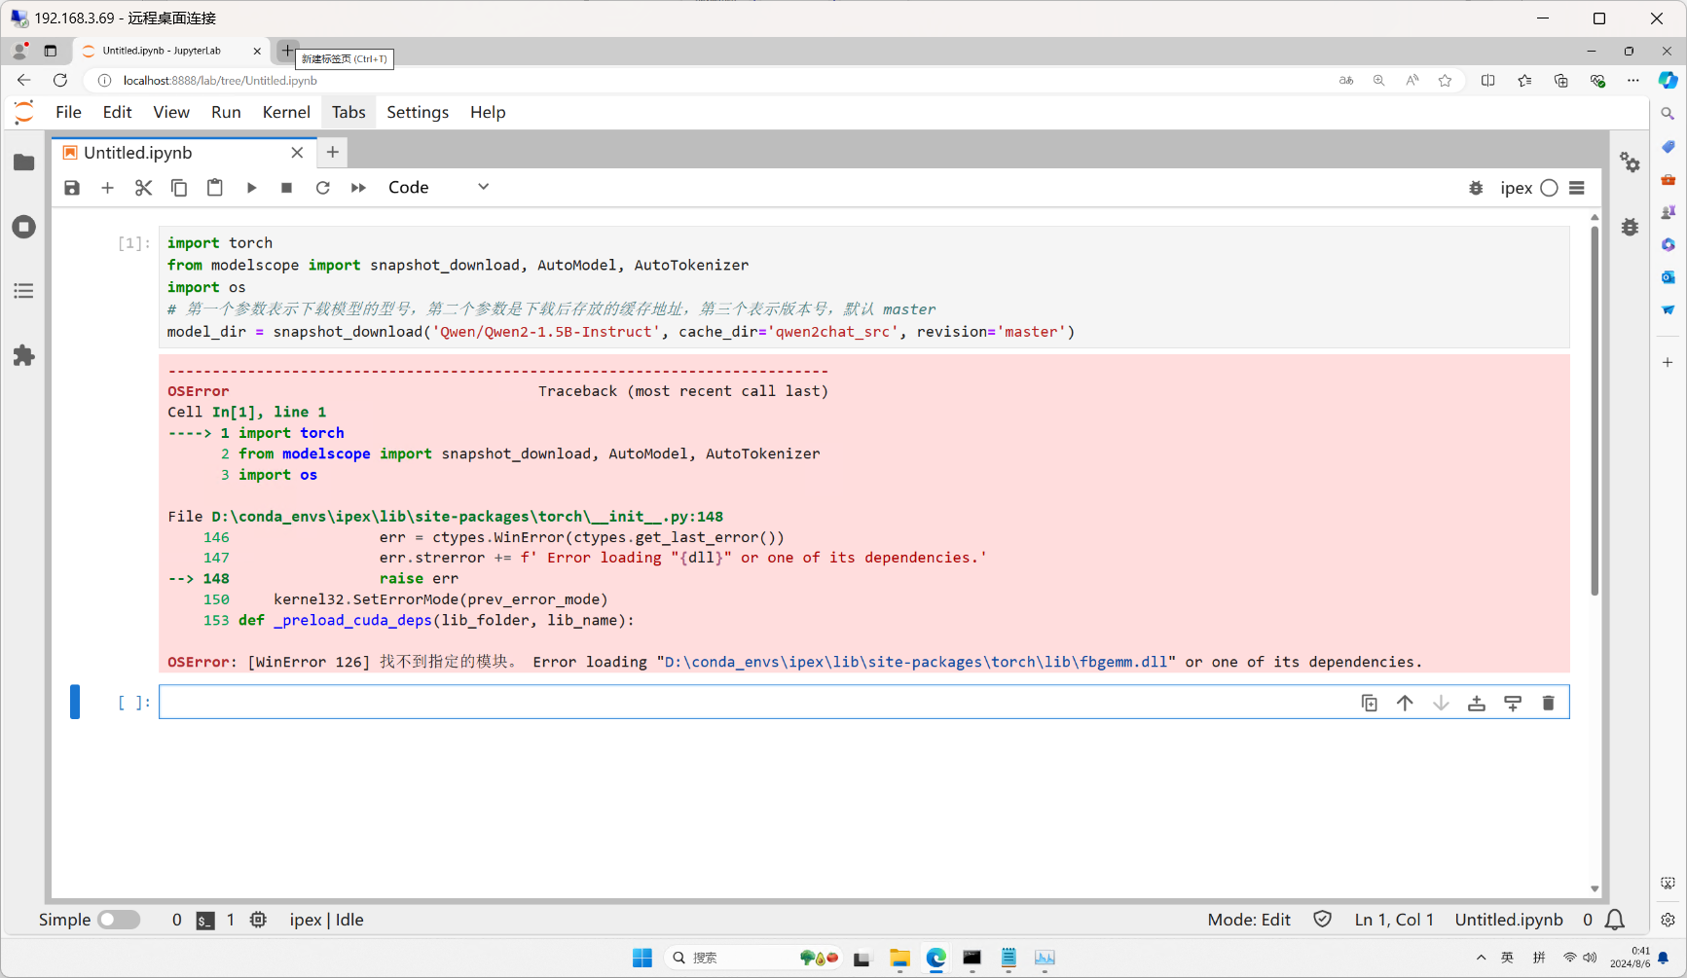The width and height of the screenshot is (1687, 978).
Task: Run the selected cell with play icon
Action: [251, 188]
